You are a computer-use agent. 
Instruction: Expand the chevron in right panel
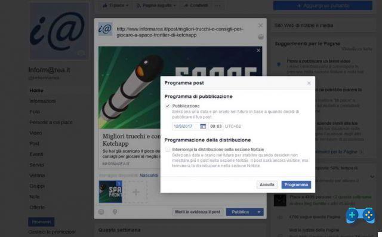pyautogui.click(x=372, y=176)
